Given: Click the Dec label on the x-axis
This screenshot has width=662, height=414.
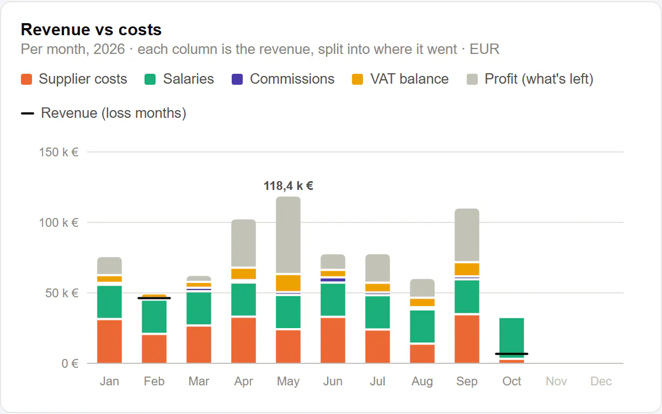Looking at the screenshot, I should point(601,382).
